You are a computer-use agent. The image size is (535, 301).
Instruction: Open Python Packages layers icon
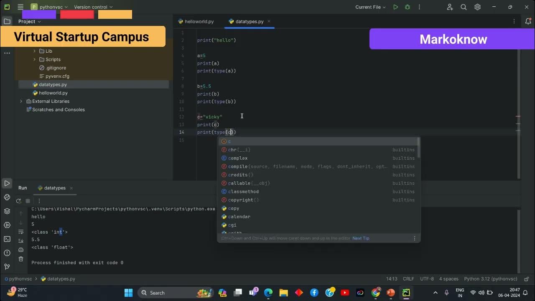tap(7, 211)
